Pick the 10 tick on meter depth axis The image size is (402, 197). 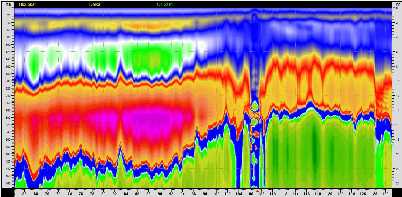[398, 81]
